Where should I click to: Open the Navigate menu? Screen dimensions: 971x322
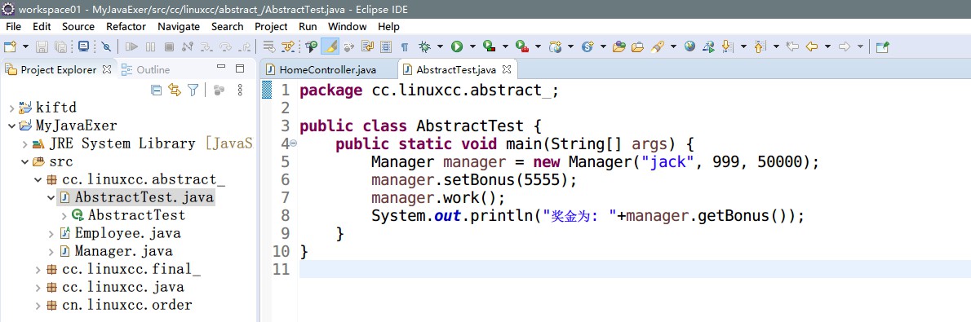pos(179,27)
